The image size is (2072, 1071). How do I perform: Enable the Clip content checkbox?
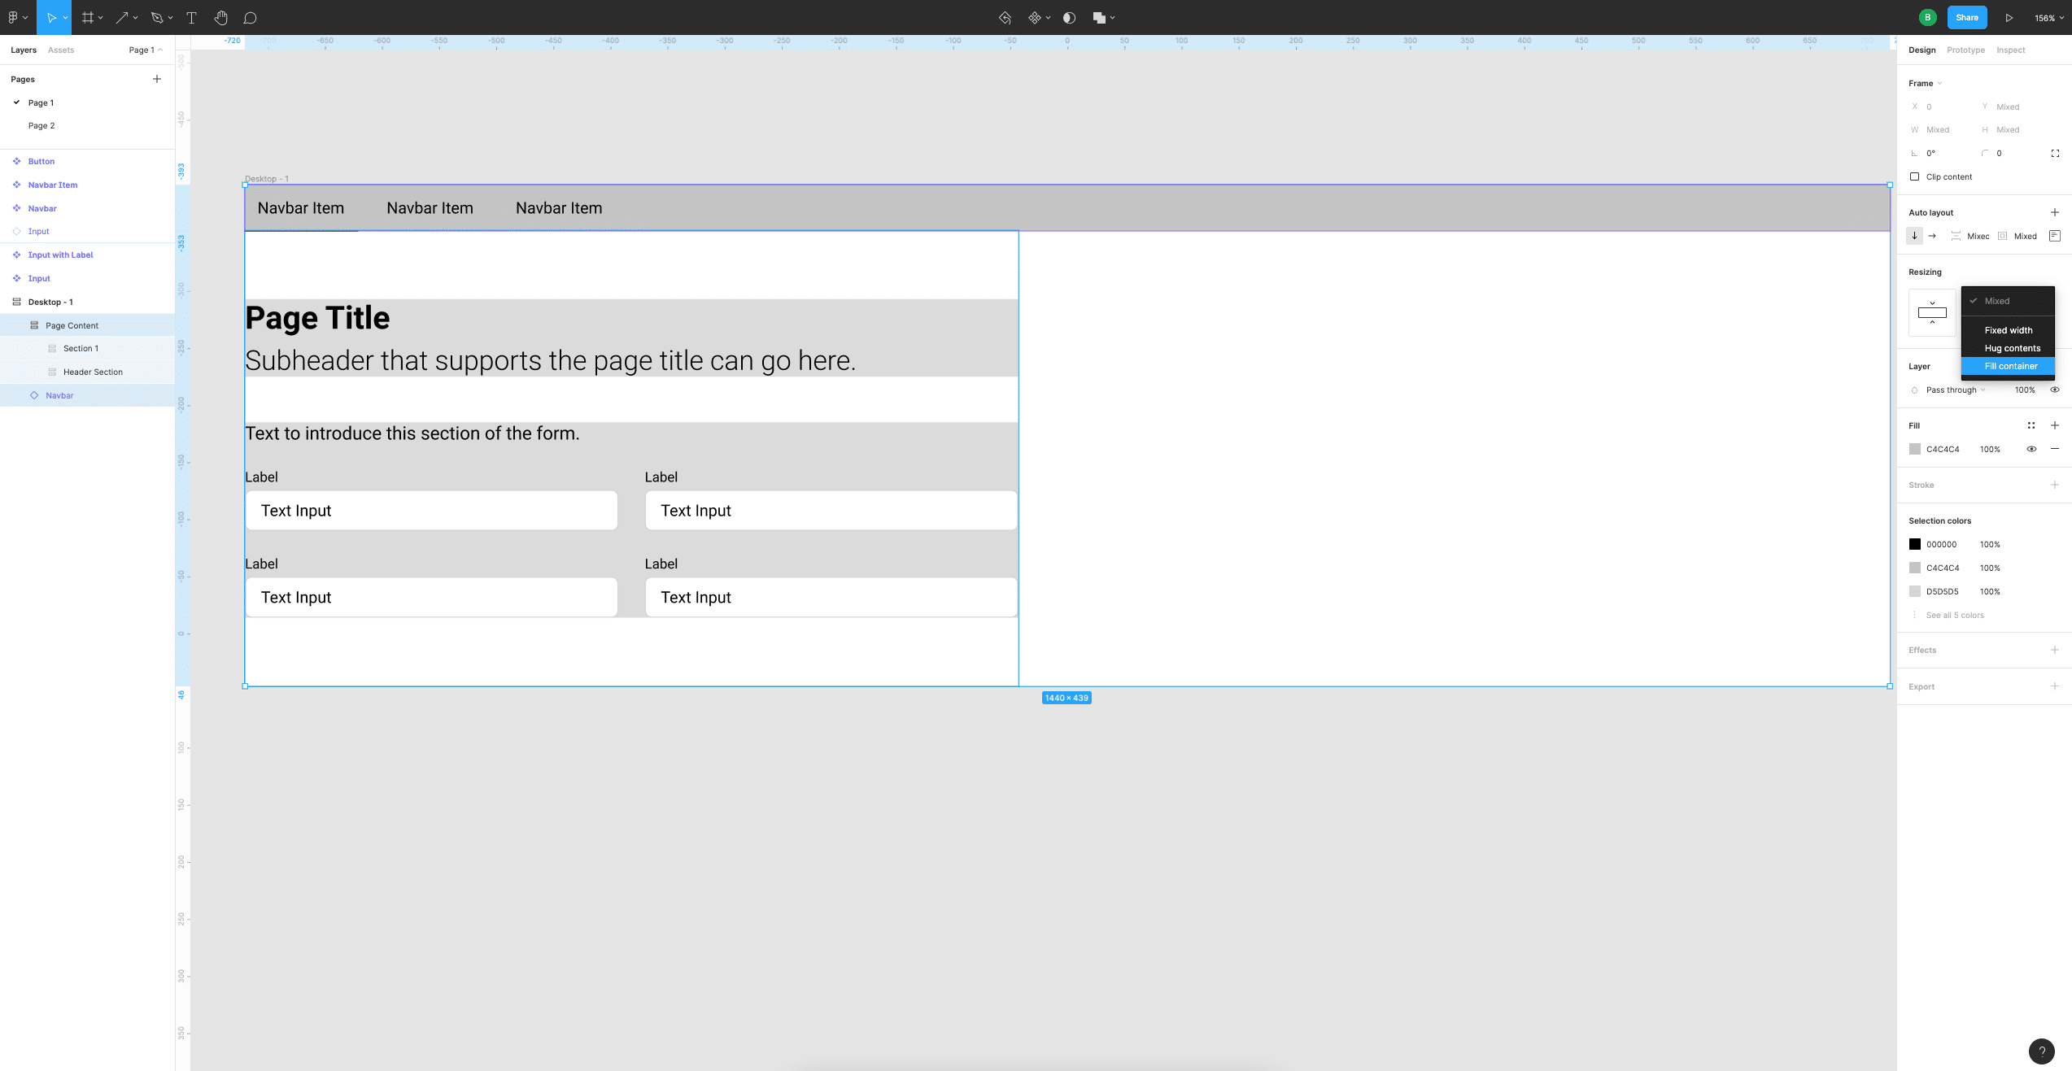coord(1915,176)
